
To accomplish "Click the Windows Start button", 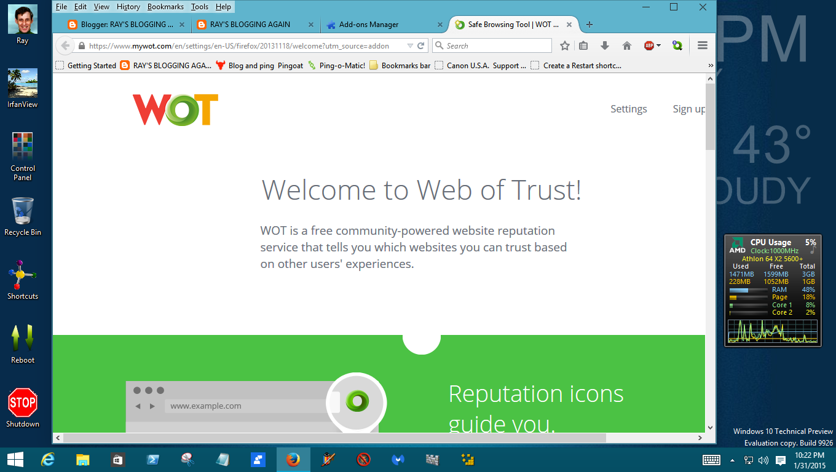I will click(x=15, y=460).
